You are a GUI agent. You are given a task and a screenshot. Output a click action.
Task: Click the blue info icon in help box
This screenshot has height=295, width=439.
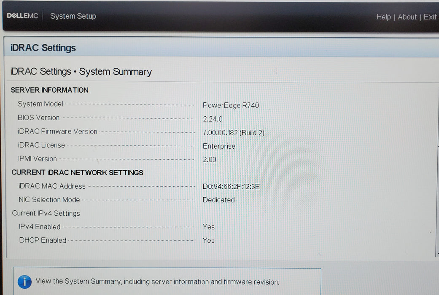24,282
